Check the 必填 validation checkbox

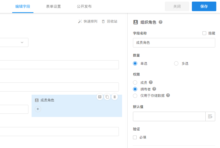click(135, 137)
